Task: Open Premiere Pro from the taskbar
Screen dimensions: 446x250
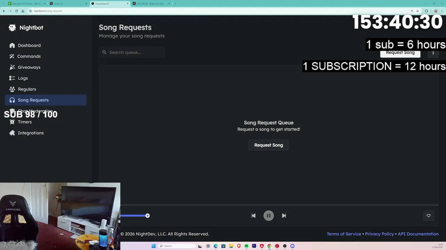Action: pyautogui.click(x=254, y=246)
